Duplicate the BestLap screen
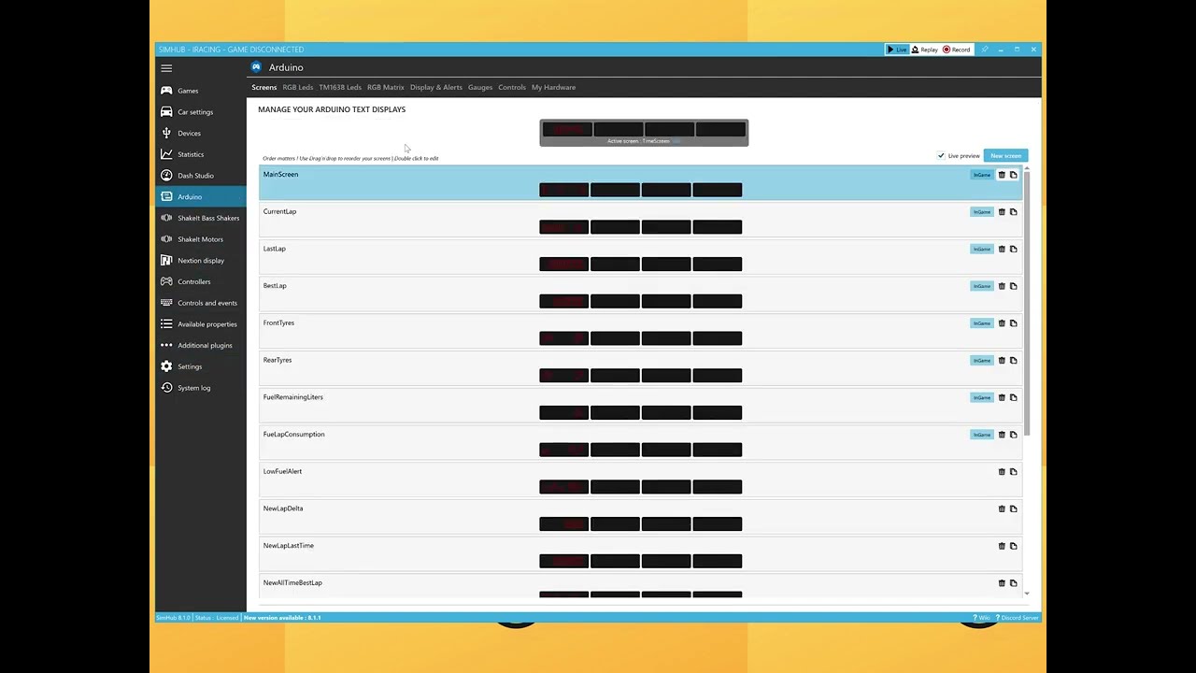 pyautogui.click(x=1013, y=286)
